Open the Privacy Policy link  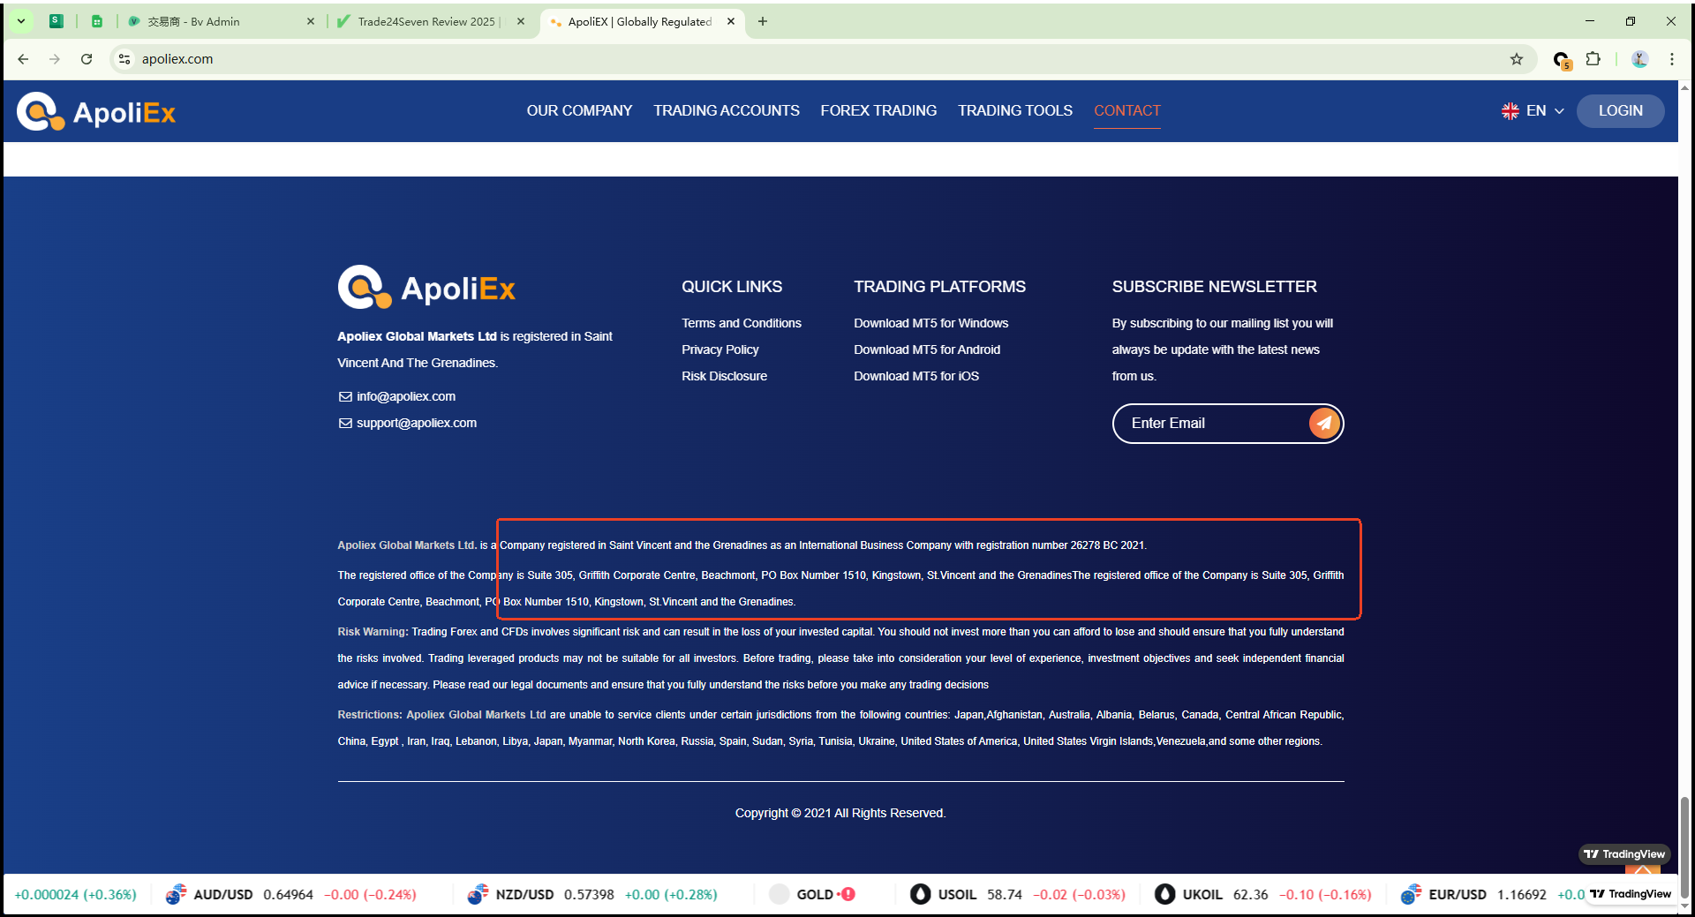[720, 350]
